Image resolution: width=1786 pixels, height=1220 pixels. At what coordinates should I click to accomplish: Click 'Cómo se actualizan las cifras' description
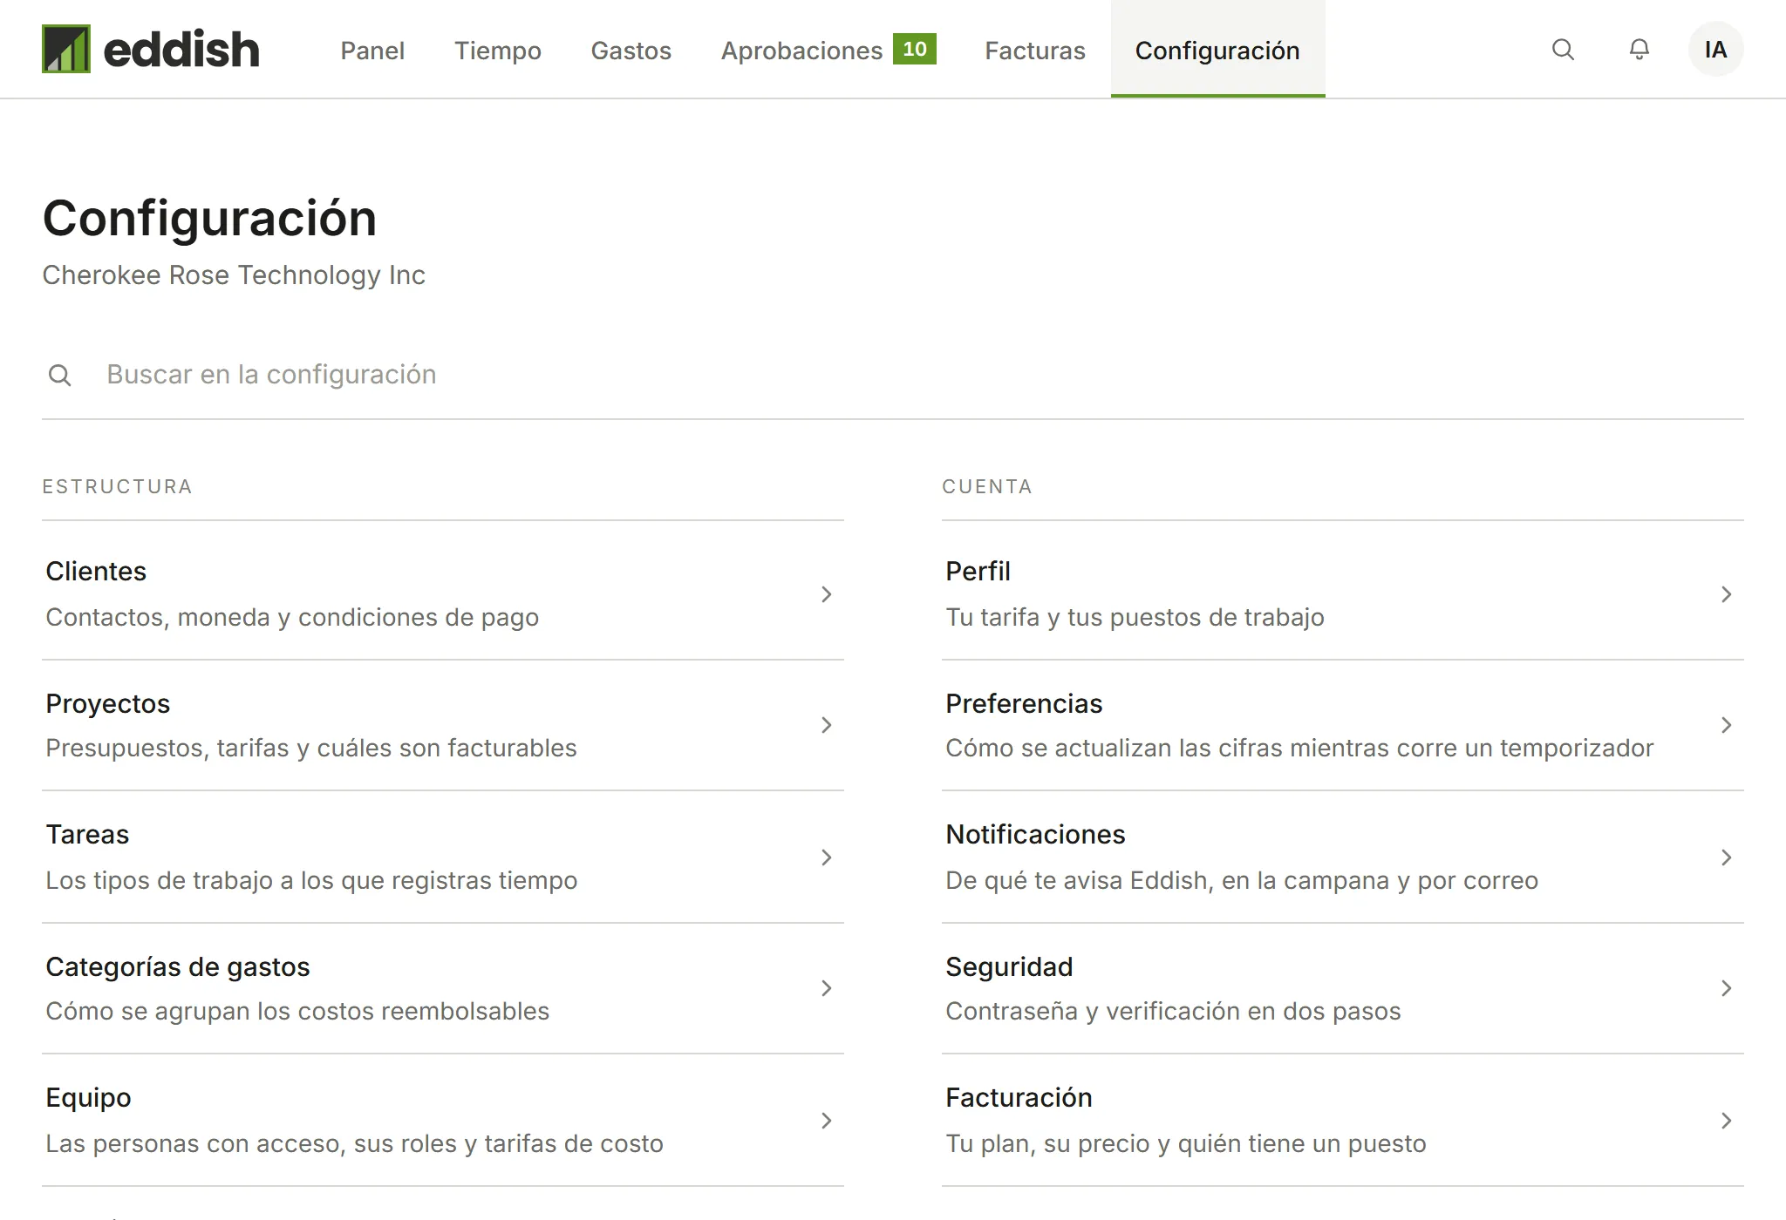coord(1299,748)
